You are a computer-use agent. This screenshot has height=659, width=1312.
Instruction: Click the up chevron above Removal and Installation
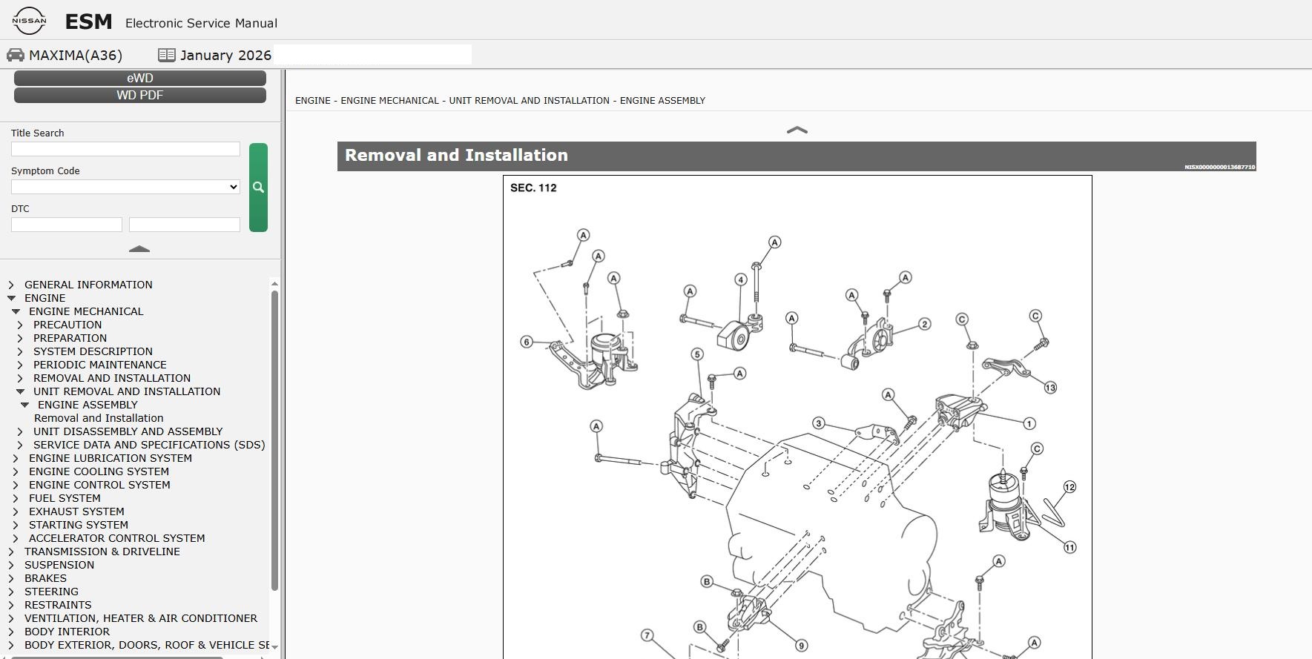pyautogui.click(x=797, y=130)
